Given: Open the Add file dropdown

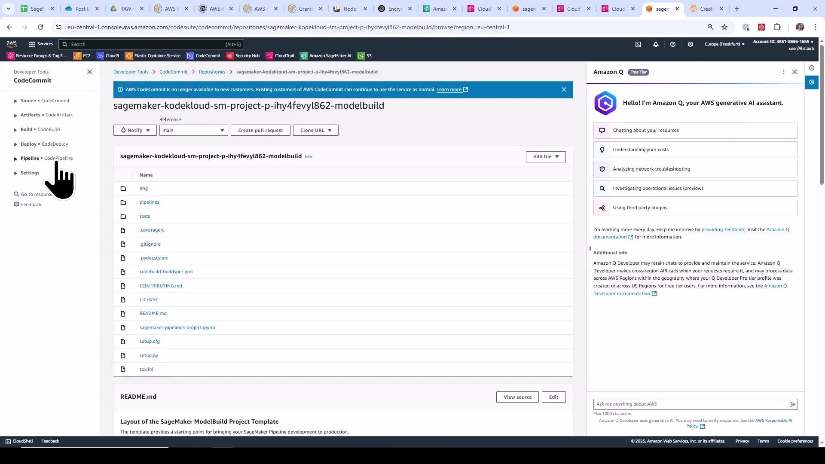Looking at the screenshot, I should coord(546,156).
